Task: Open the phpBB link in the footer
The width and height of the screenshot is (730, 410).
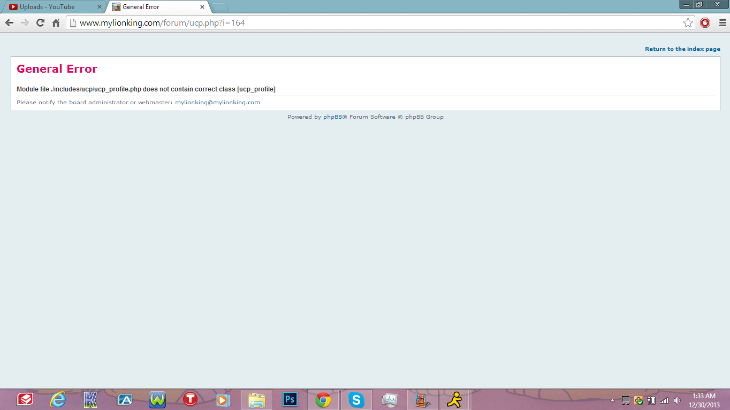Action: [332, 117]
